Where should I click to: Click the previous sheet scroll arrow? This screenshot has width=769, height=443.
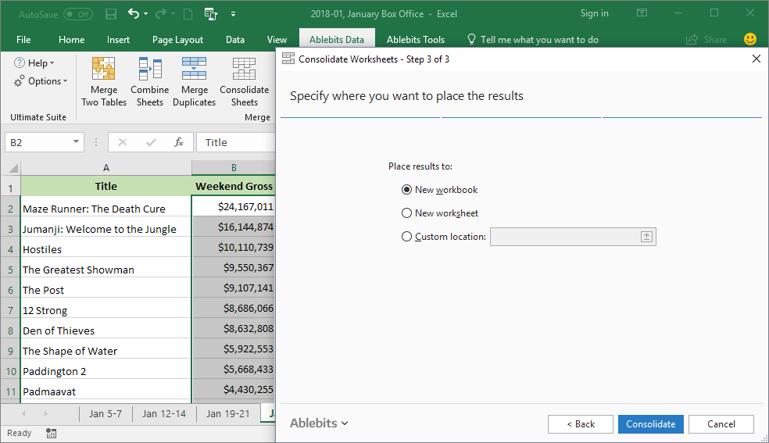(23, 413)
